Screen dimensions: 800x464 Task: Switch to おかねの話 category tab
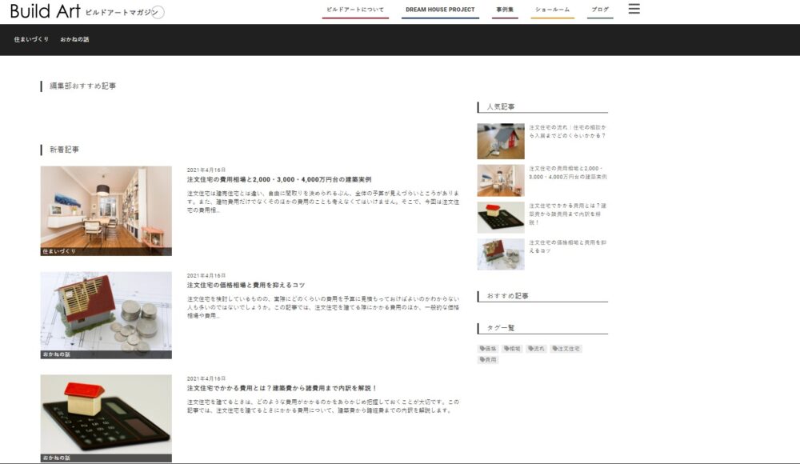point(74,39)
